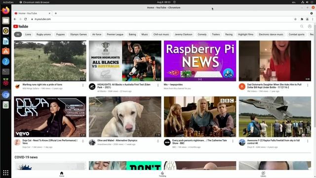The height and width of the screenshot is (178, 316).
Task: Select the Lions filter chip
Action: tap(28, 35)
